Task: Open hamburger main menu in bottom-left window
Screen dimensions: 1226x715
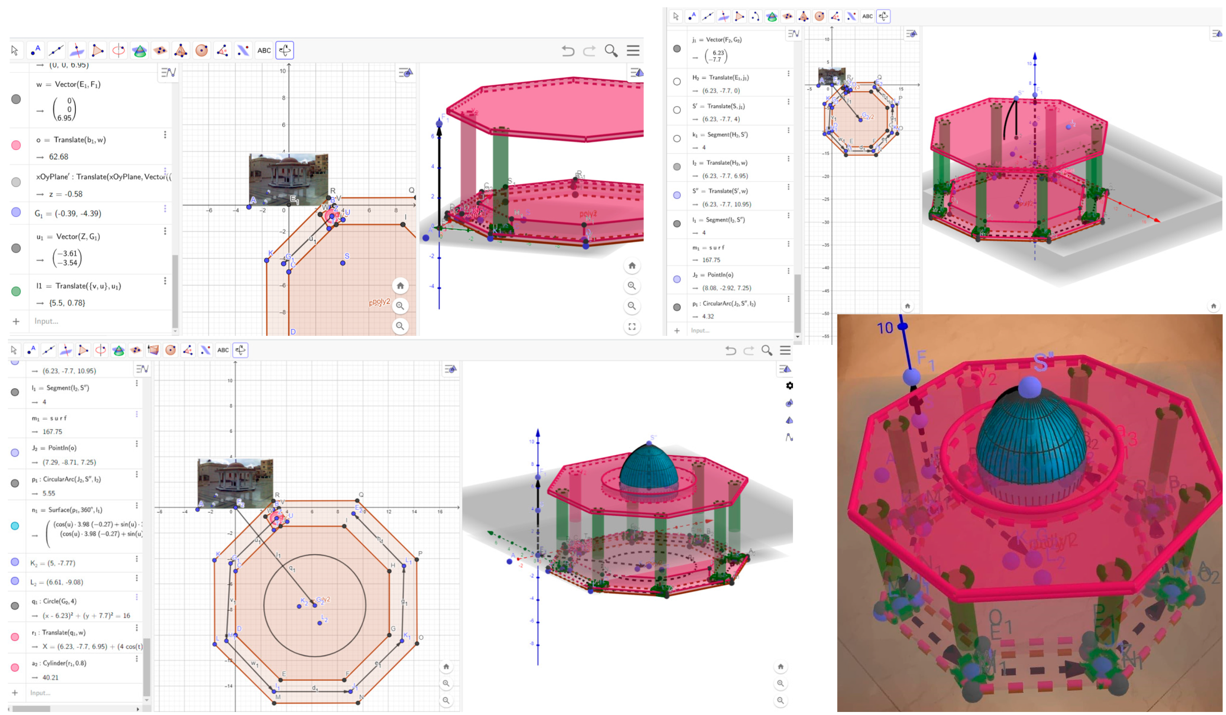Action: point(785,350)
